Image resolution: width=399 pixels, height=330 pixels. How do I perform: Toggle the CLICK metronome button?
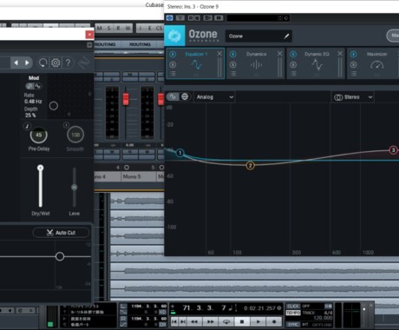(x=293, y=306)
